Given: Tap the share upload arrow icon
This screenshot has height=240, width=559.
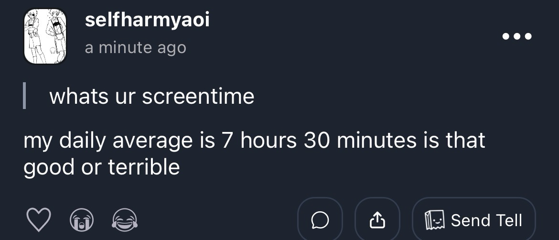Looking at the screenshot, I should pyautogui.click(x=377, y=220).
